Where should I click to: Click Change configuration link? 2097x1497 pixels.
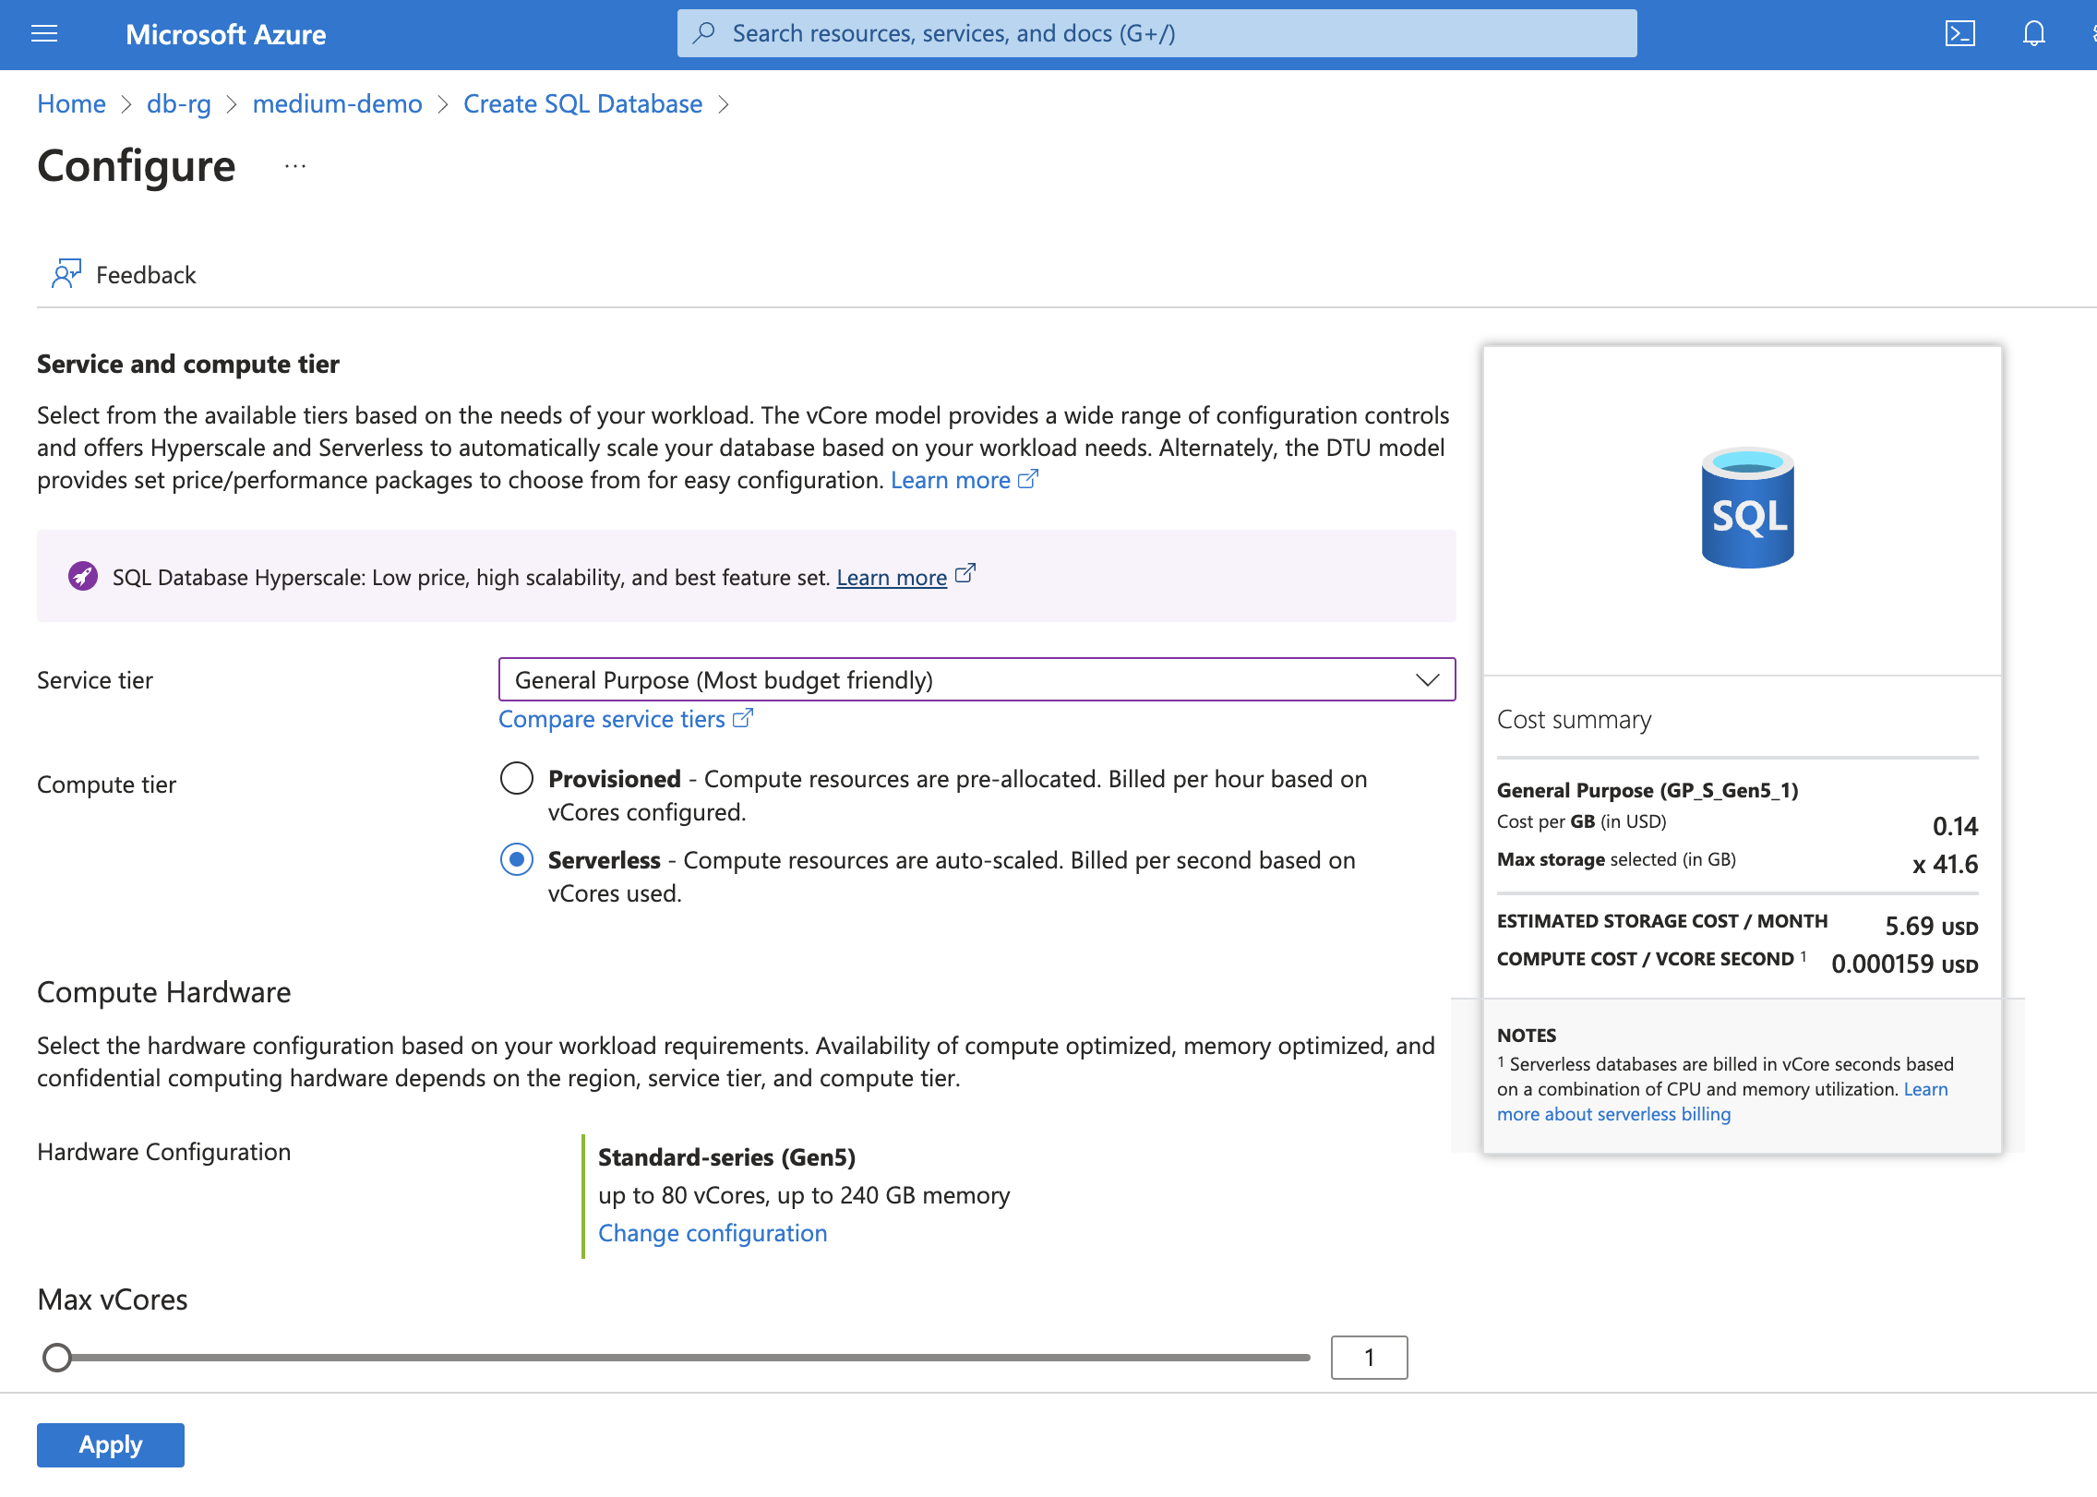point(713,1233)
